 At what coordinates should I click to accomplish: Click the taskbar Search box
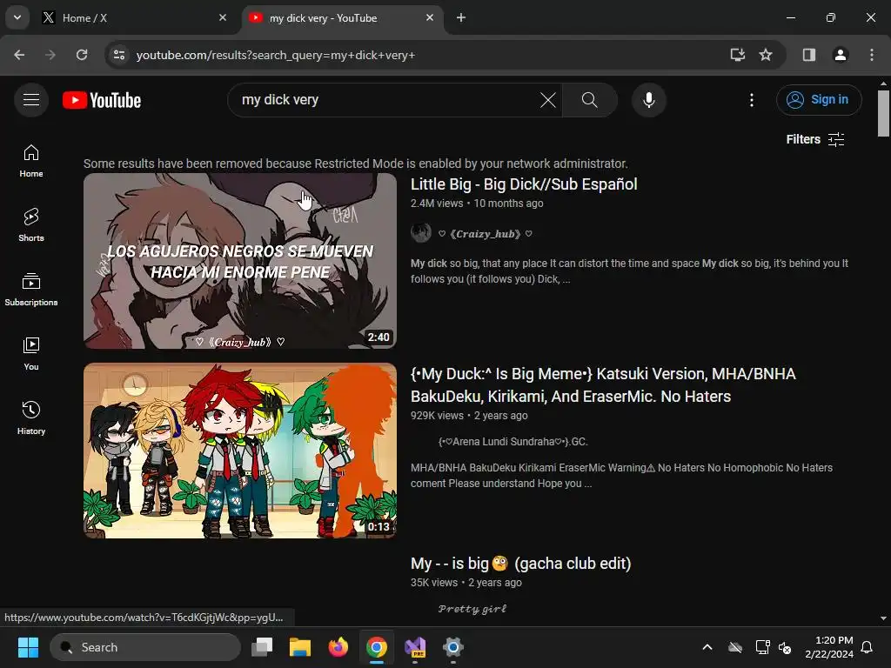pyautogui.click(x=145, y=647)
